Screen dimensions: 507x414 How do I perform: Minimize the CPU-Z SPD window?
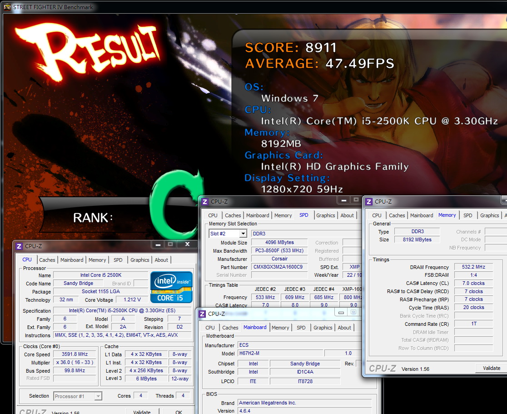click(x=344, y=200)
